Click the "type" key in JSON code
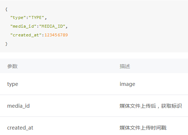188x135 pixels. point(18,17)
